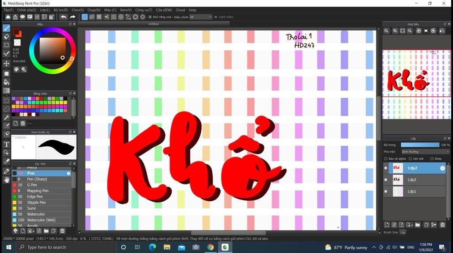Screen dimensions: 453x253
Task: Enable crisscross grid snap guide
Action: click(x=99, y=17)
